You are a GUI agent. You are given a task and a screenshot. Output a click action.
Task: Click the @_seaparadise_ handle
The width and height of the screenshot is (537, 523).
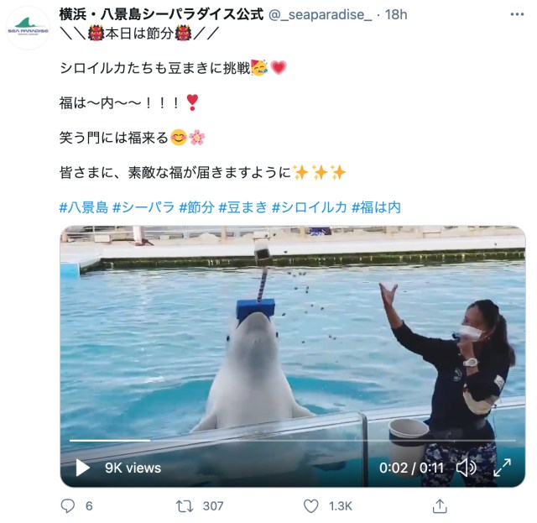321,15
